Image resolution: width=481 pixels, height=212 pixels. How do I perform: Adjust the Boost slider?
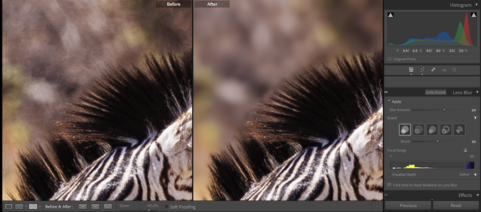(438, 141)
